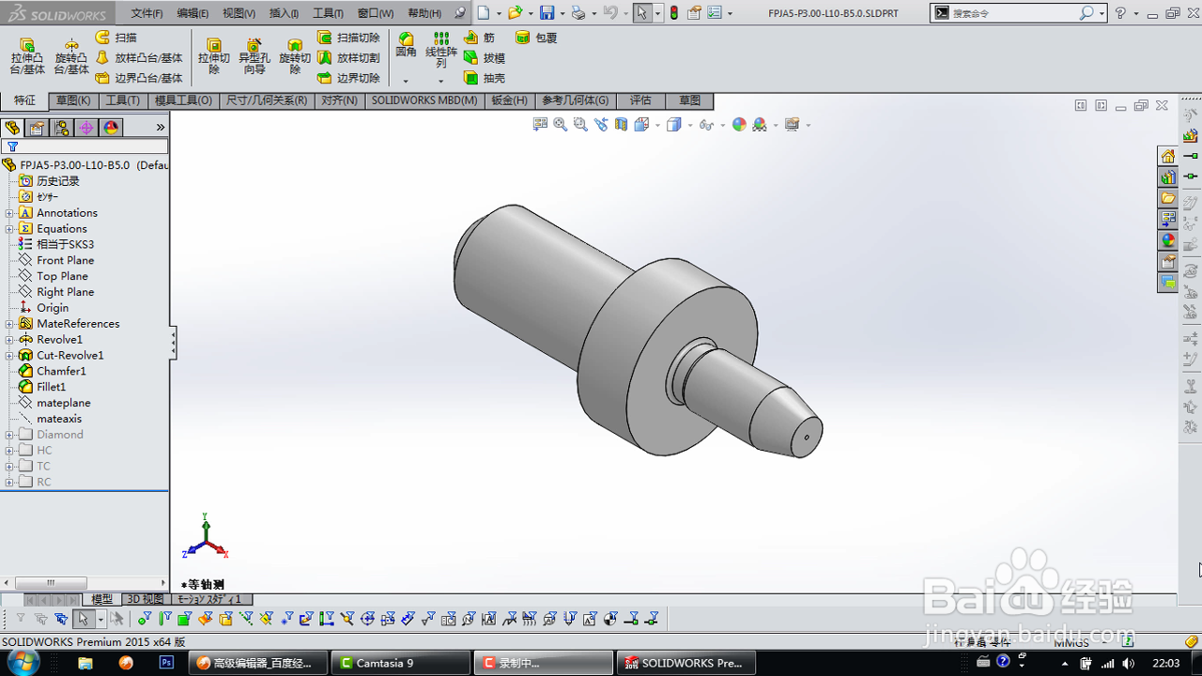Switch to the 3D 视图 bottom tab
This screenshot has height=676, width=1202.
click(x=145, y=599)
